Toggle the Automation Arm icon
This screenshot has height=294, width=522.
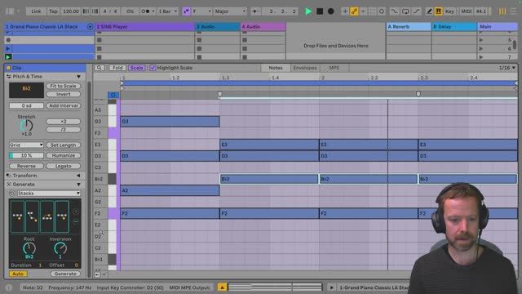(354, 11)
